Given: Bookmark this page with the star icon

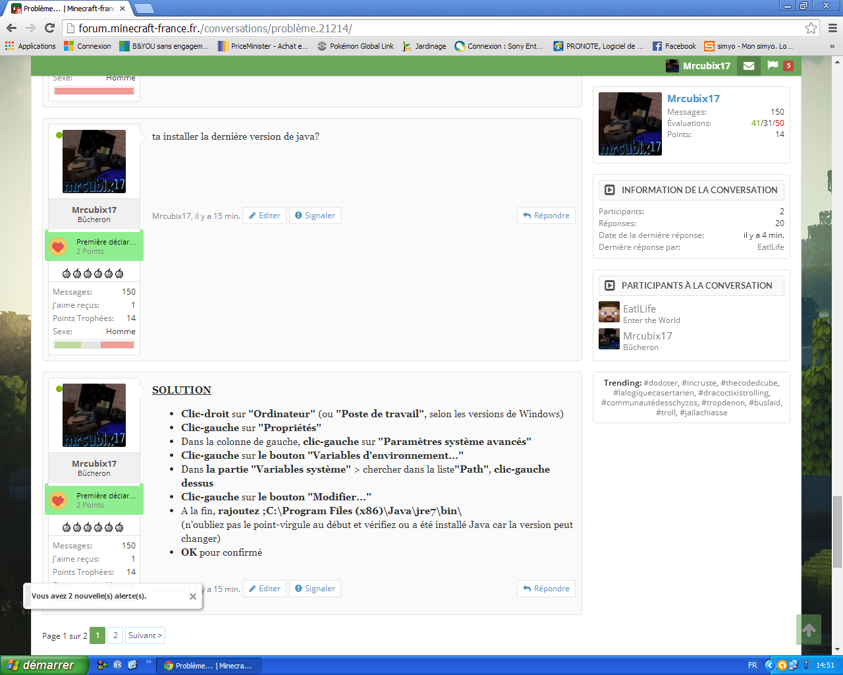Looking at the screenshot, I should point(811,28).
